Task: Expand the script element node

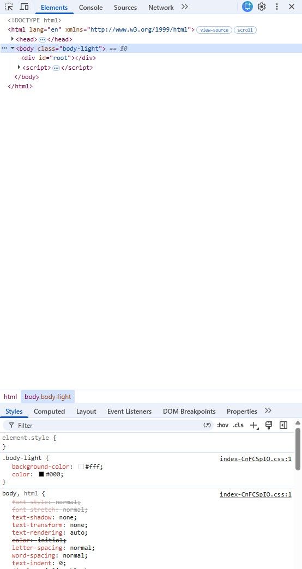Action: pyautogui.click(x=19, y=67)
